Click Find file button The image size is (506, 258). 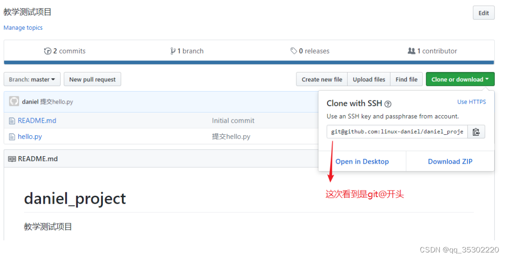point(406,79)
